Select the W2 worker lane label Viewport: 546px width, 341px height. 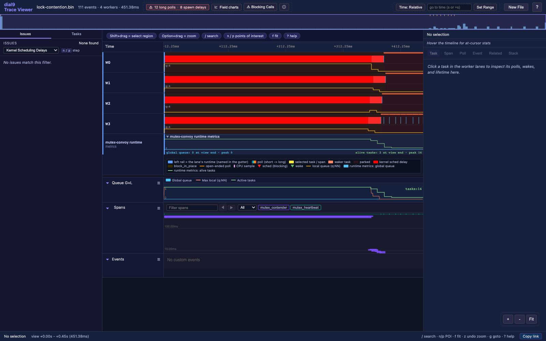108,104
